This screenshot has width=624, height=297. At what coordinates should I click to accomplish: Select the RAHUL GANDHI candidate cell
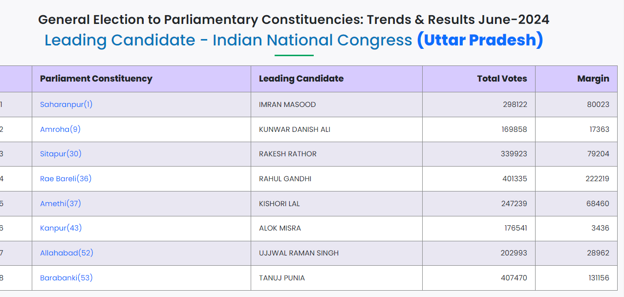(285, 179)
